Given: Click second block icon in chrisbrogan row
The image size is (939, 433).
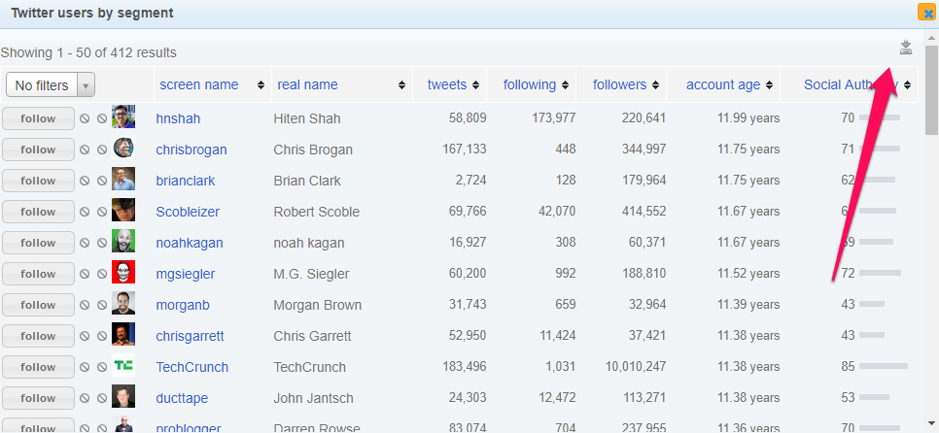Looking at the screenshot, I should 102,150.
